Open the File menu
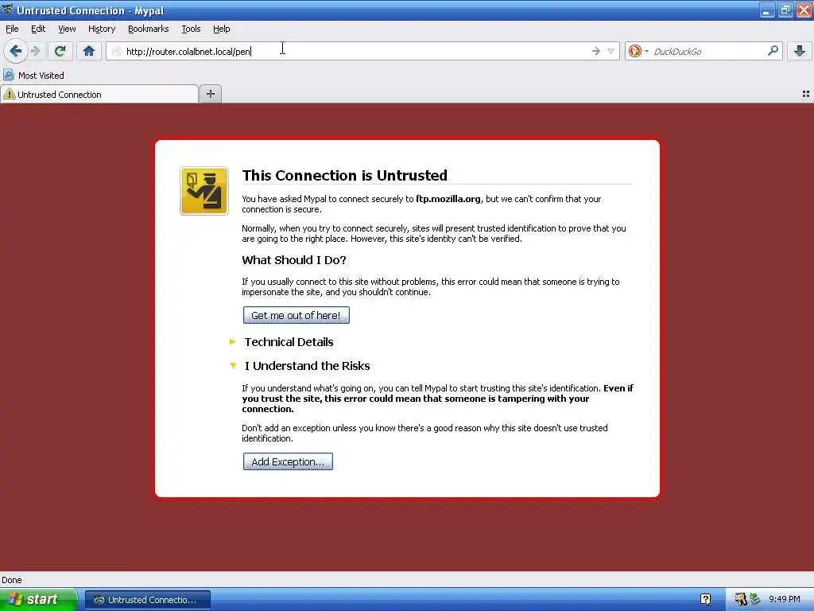 tap(12, 29)
